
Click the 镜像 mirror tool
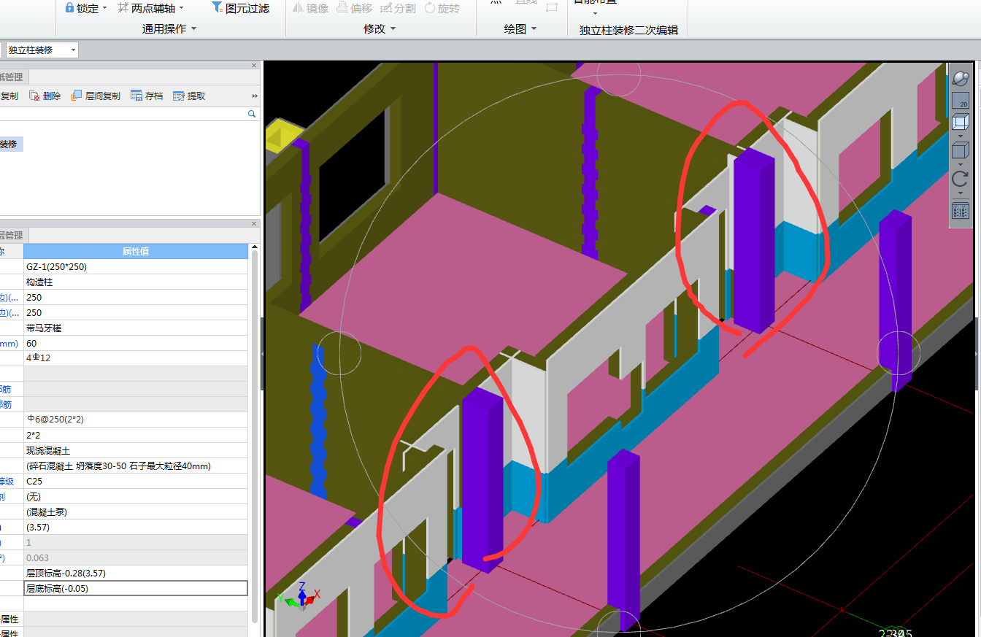click(x=310, y=8)
